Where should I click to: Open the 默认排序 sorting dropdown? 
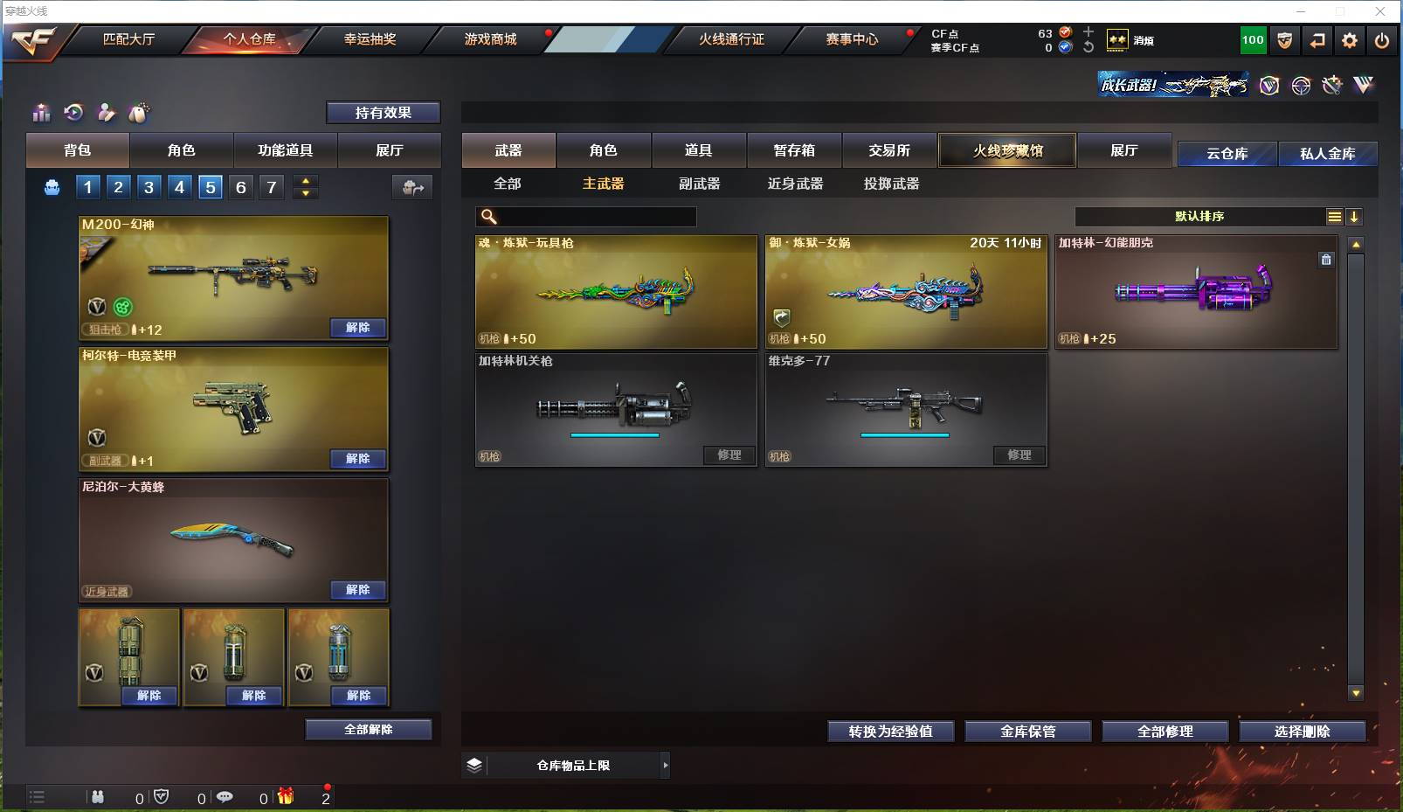1199,217
